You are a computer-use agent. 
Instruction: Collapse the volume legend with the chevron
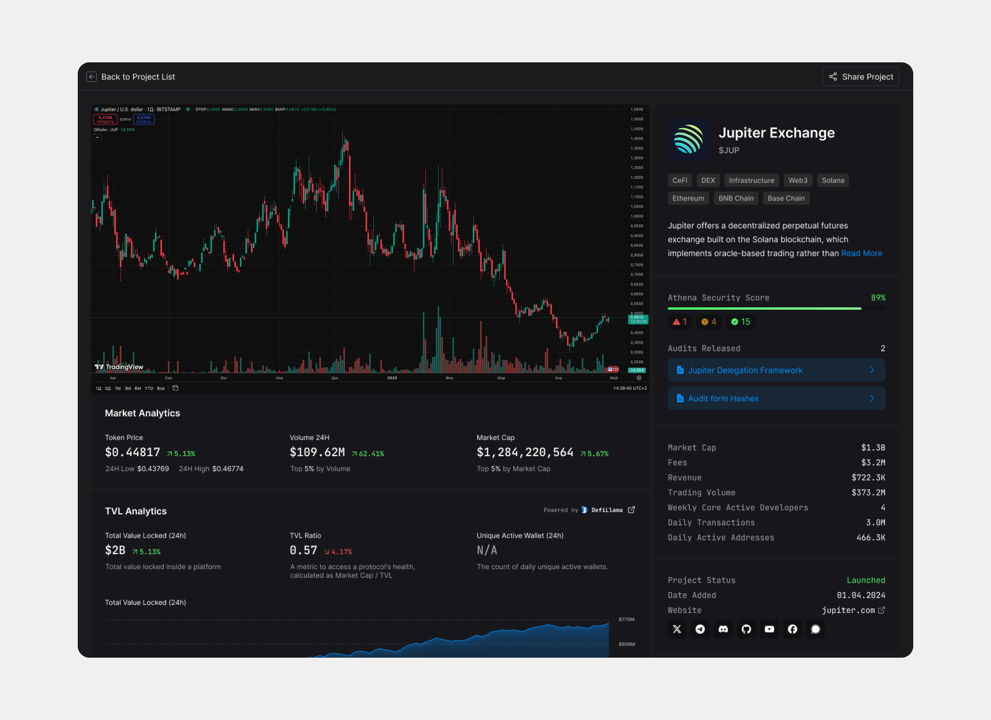[x=98, y=137]
